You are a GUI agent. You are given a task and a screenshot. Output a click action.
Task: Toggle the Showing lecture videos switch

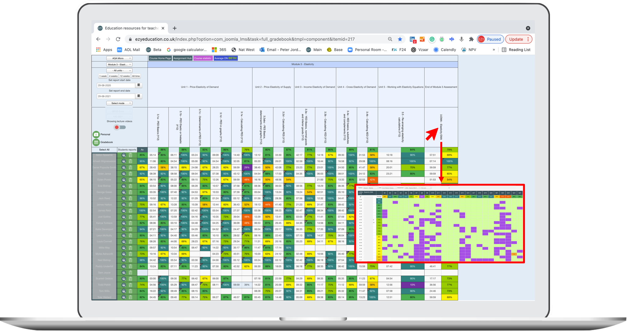point(120,127)
